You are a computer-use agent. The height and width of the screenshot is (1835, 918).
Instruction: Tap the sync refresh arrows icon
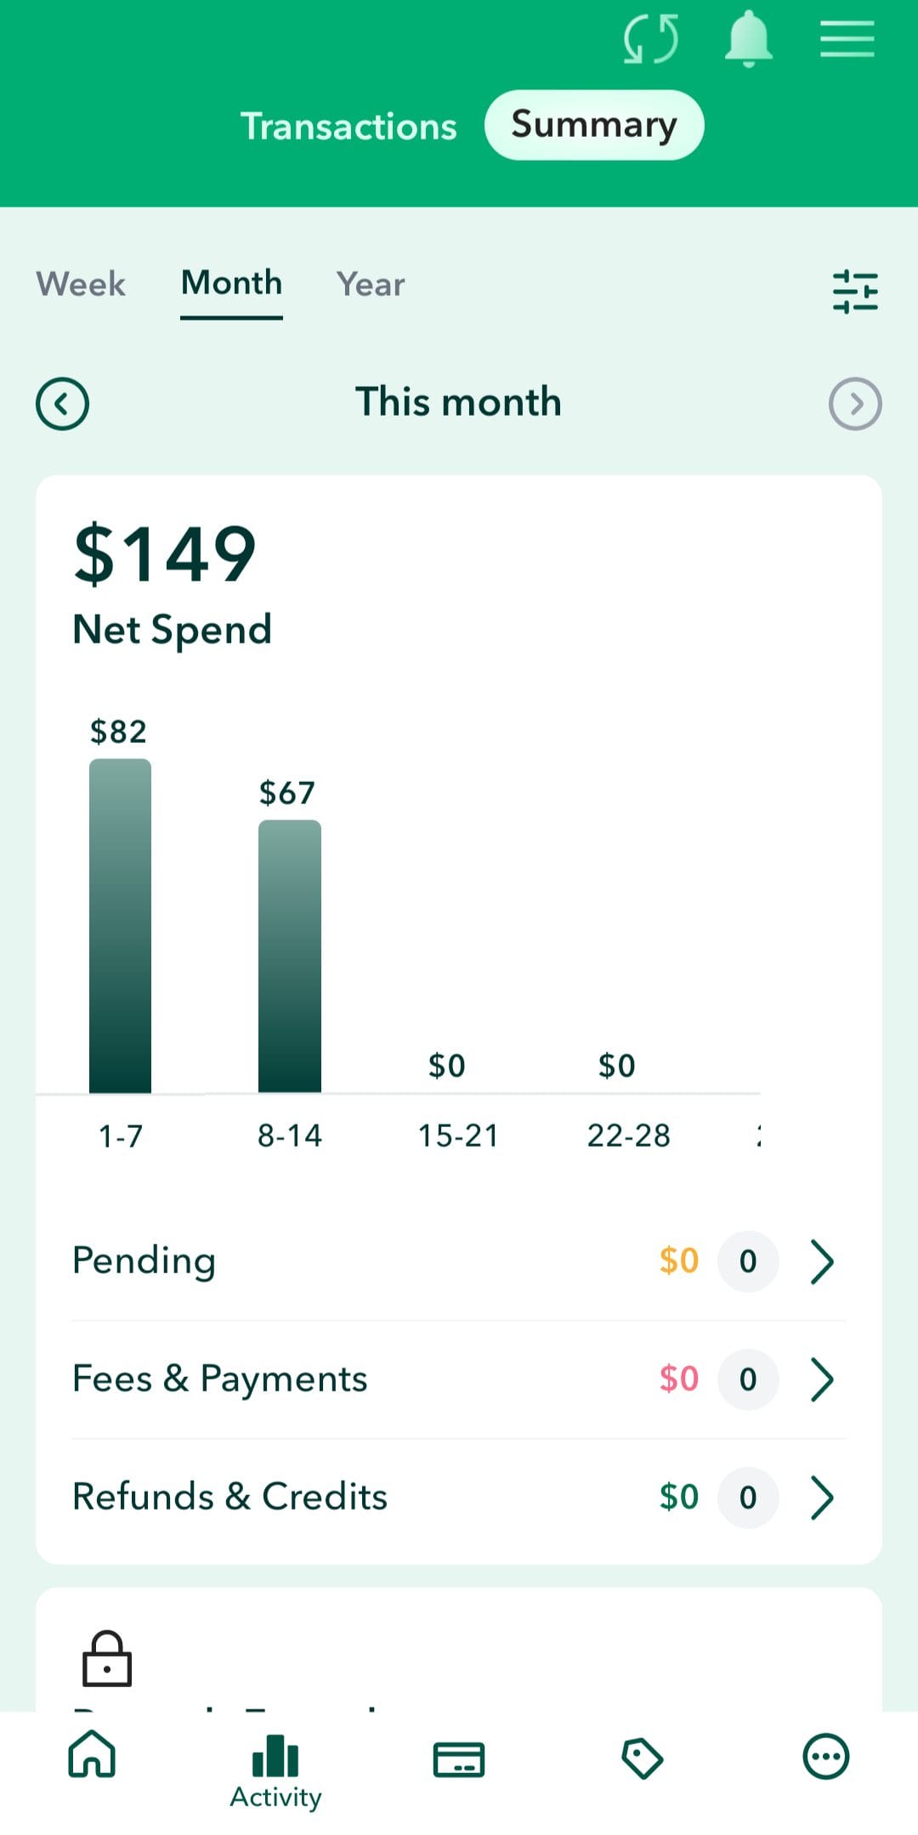point(651,39)
